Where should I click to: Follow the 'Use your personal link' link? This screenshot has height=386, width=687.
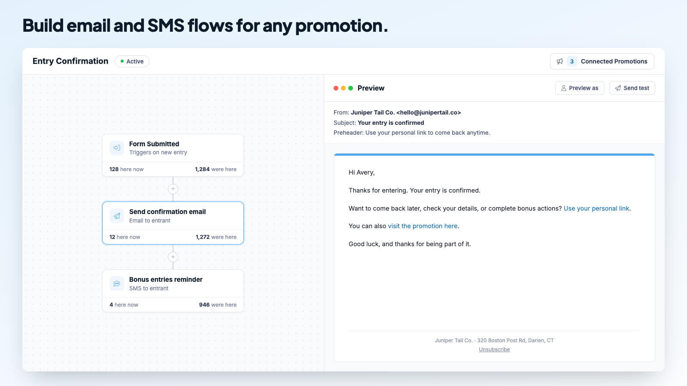click(596, 208)
